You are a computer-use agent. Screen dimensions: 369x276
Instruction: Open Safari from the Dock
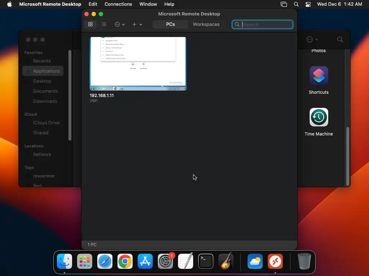point(105,261)
